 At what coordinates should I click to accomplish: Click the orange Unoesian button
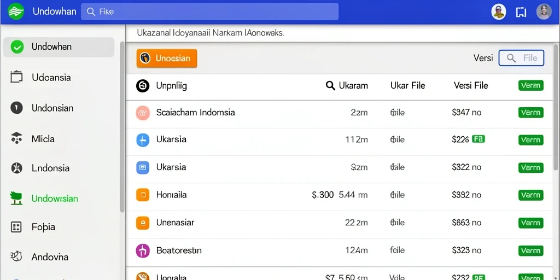pyautogui.click(x=167, y=58)
